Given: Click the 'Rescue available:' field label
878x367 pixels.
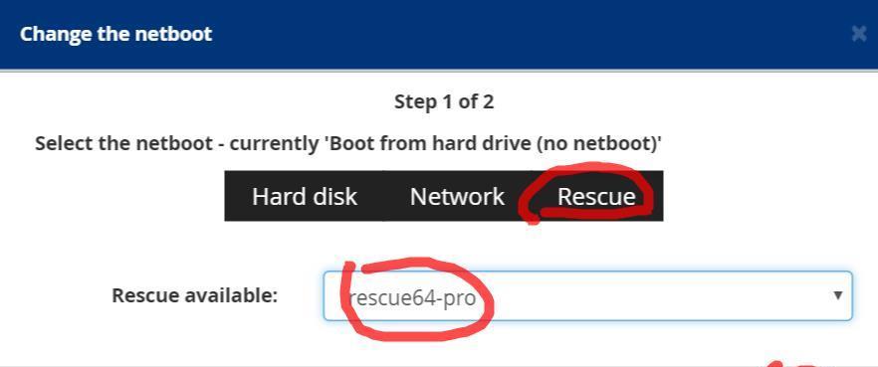Looking at the screenshot, I should [x=195, y=295].
